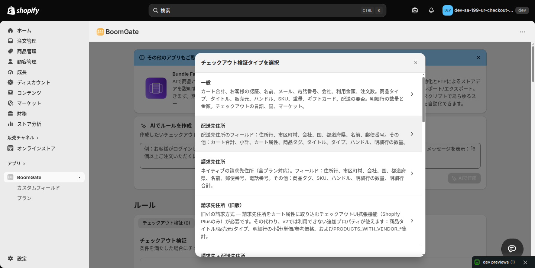This screenshot has width=535, height=268.
Task: Click the 財務 bank icon
Action: [10, 113]
